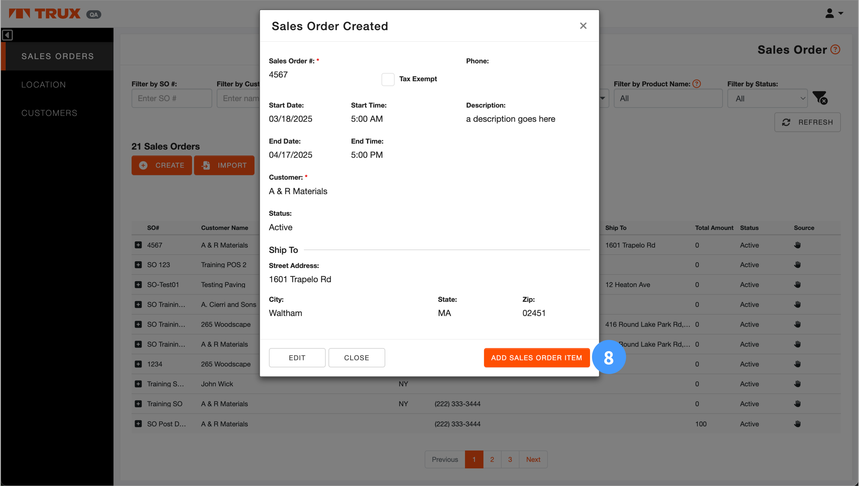Toggle the Tax Exempt checkbox
The image size is (859, 486).
[x=388, y=79]
